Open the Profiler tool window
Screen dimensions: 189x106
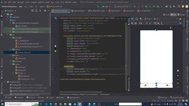[x=60, y=97]
